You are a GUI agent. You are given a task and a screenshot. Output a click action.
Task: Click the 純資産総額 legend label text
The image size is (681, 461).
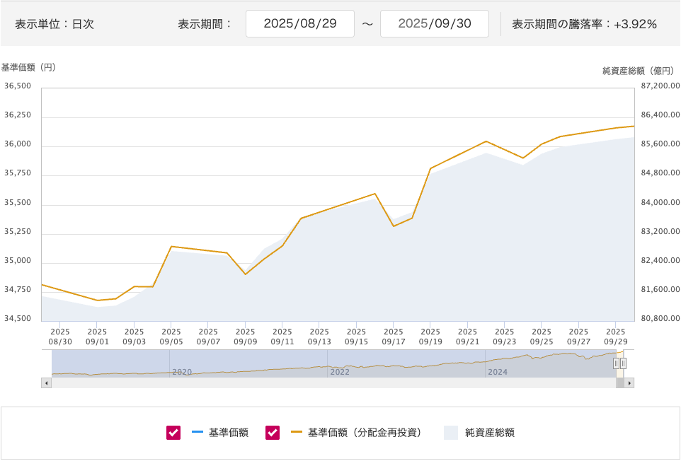(x=489, y=433)
